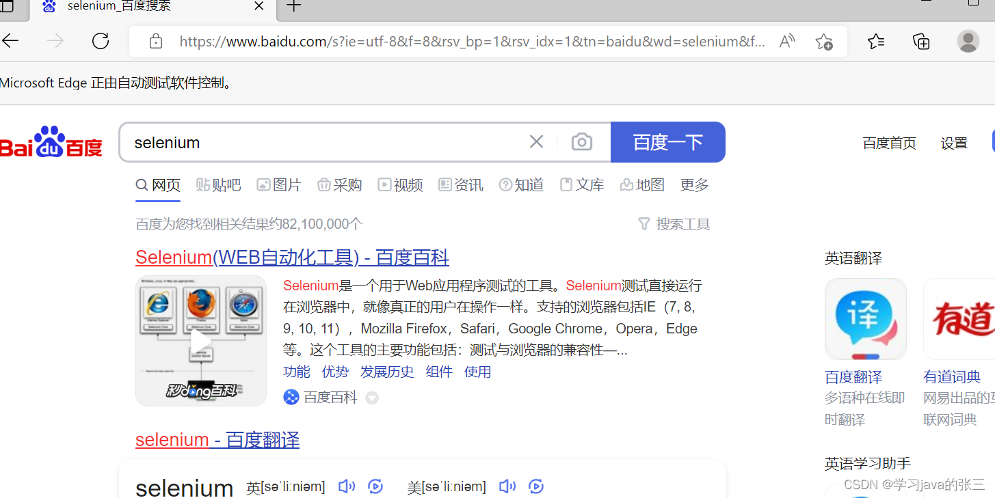Open Selenium(WEB自动化工具) - 百度百科 result
The image size is (995, 498).
pos(292,258)
